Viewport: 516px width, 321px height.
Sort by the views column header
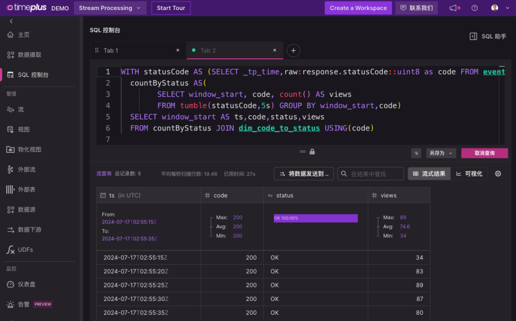point(399,195)
